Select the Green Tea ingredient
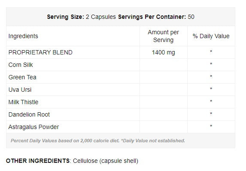Image resolution: width=246 pixels, height=171 pixels. point(22,77)
